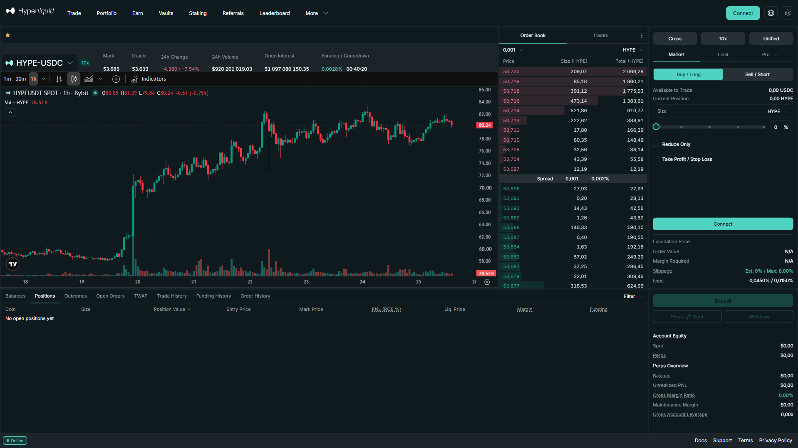This screenshot has height=448, width=798.
Task: Open the Funding History tab
Action: pyautogui.click(x=213, y=296)
